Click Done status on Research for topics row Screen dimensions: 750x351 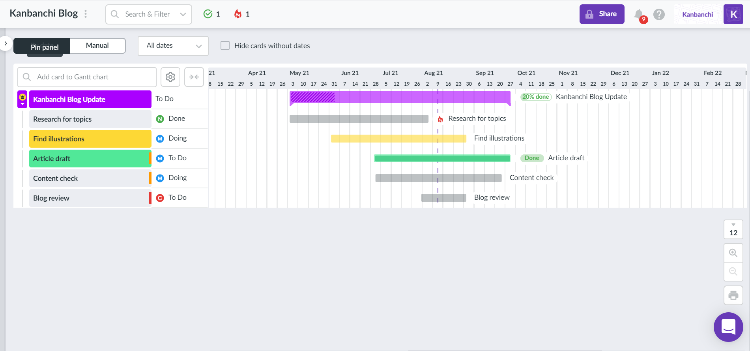tap(177, 118)
